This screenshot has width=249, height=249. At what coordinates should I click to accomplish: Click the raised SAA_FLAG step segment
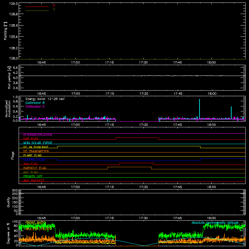pyautogui.click(x=136, y=163)
